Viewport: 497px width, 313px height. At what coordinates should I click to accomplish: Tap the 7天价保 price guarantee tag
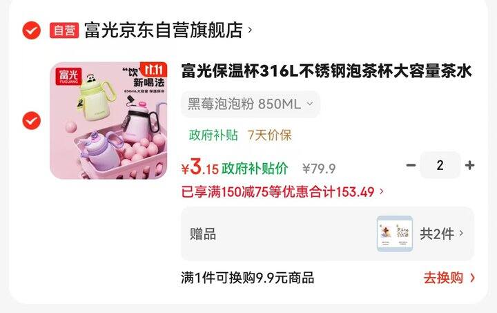pyautogui.click(x=269, y=135)
